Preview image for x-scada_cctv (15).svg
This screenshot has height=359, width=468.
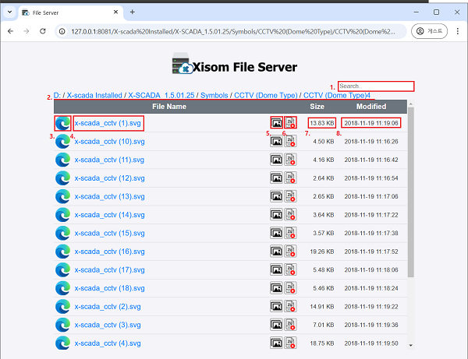click(276, 233)
